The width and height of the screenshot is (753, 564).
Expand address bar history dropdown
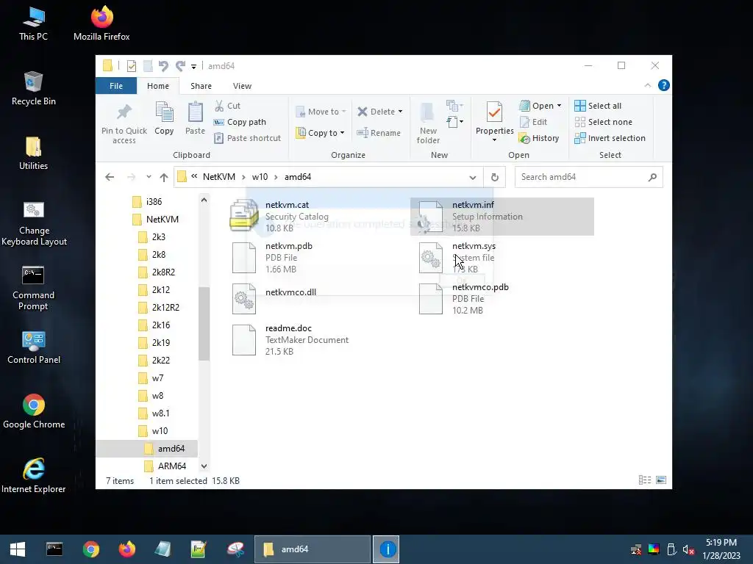[473, 177]
